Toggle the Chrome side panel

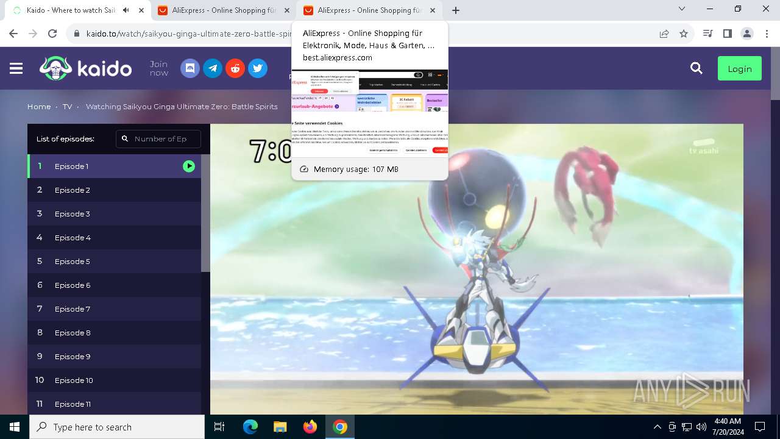[727, 34]
